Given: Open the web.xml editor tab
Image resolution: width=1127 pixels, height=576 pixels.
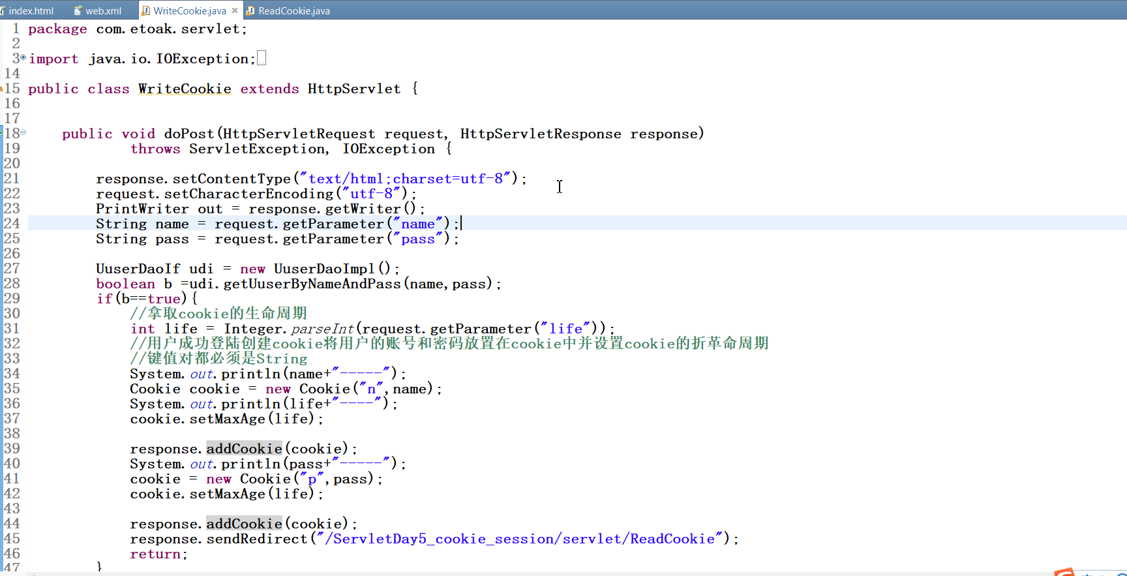Looking at the screenshot, I should coord(103,10).
